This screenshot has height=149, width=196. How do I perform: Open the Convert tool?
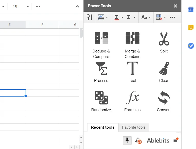tap(164, 101)
